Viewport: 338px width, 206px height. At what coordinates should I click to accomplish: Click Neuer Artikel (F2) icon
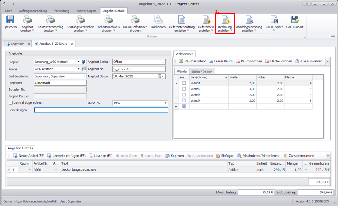click(15, 156)
